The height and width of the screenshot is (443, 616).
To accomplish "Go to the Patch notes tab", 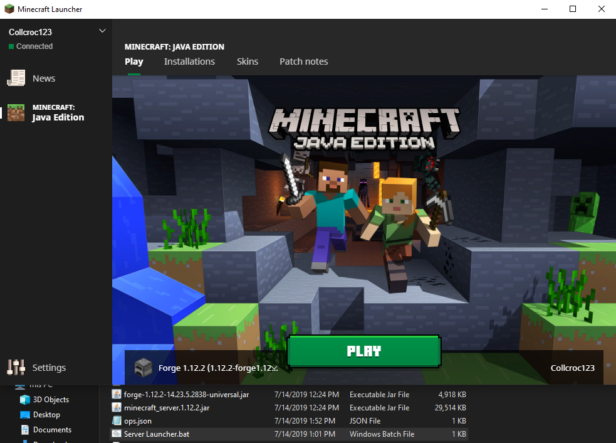I will point(303,61).
